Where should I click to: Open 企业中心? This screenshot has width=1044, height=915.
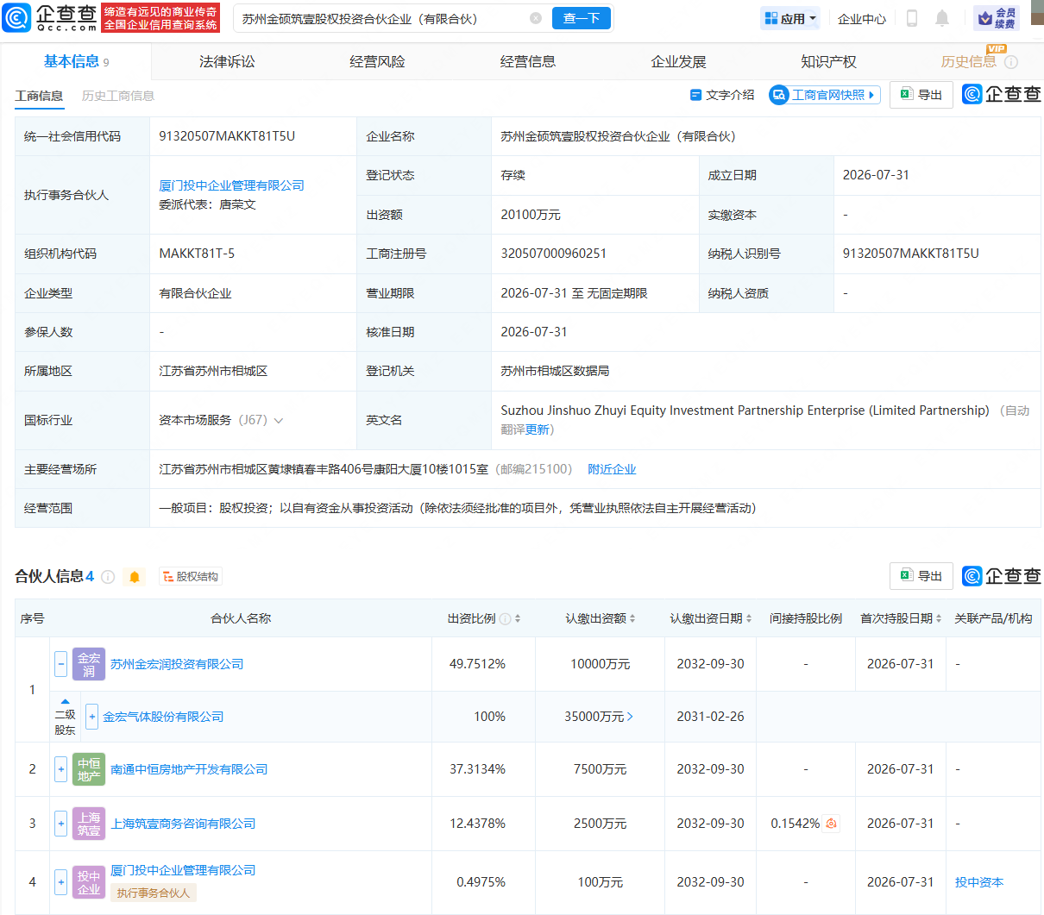[862, 18]
